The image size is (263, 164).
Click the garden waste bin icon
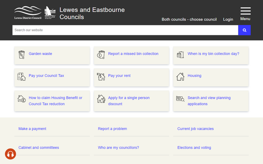[22, 54]
